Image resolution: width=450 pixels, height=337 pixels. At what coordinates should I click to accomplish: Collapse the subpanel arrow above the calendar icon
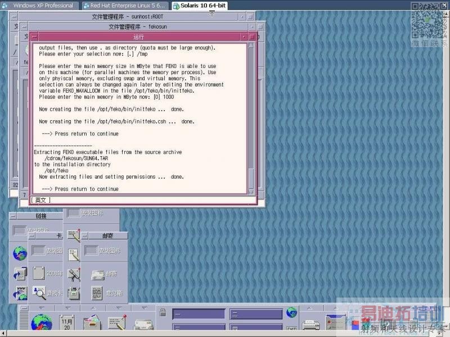point(67,308)
